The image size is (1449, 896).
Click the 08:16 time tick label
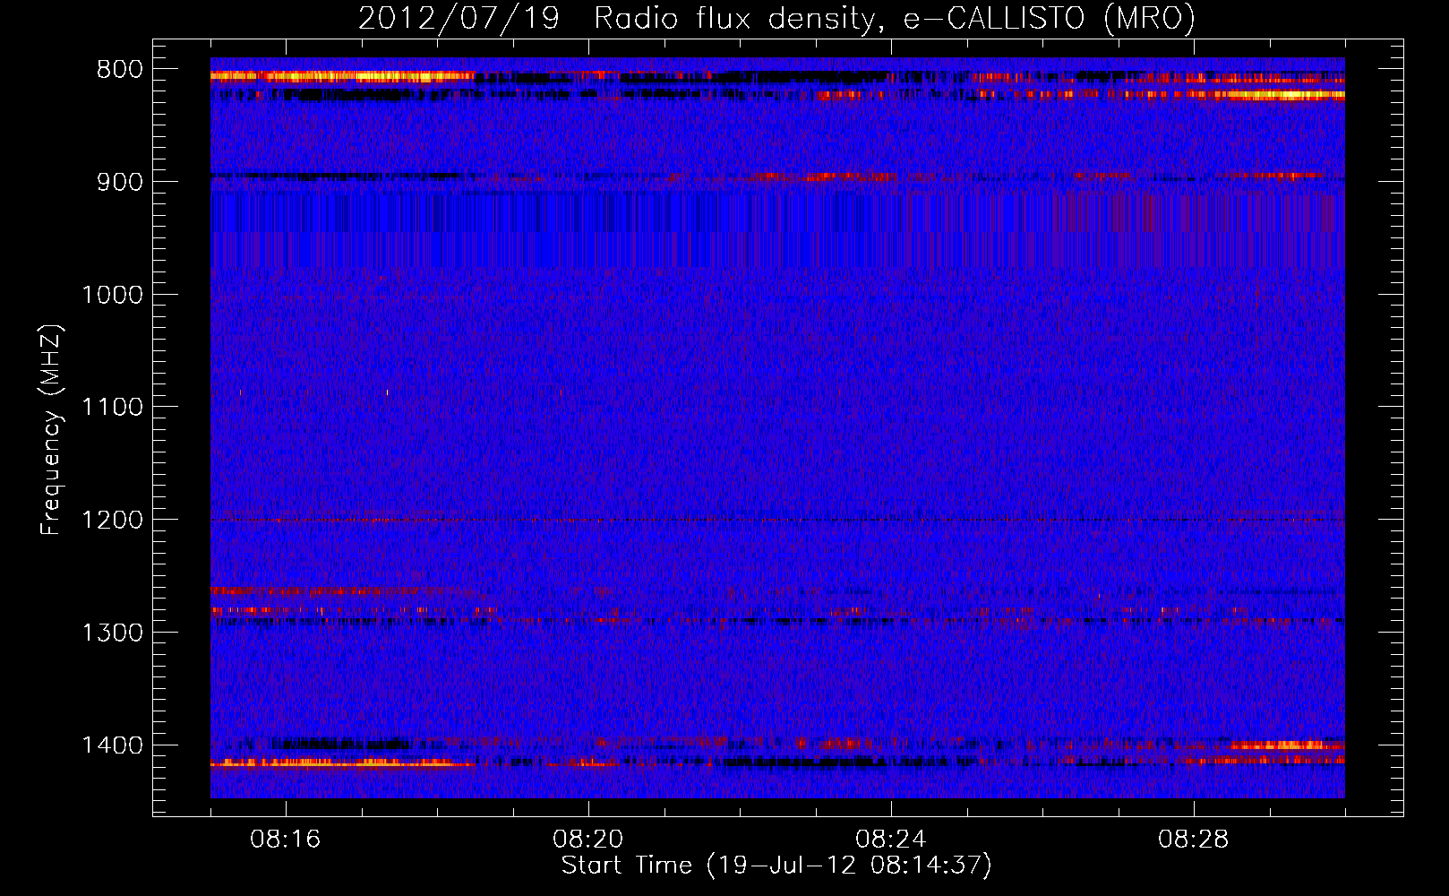coord(286,840)
